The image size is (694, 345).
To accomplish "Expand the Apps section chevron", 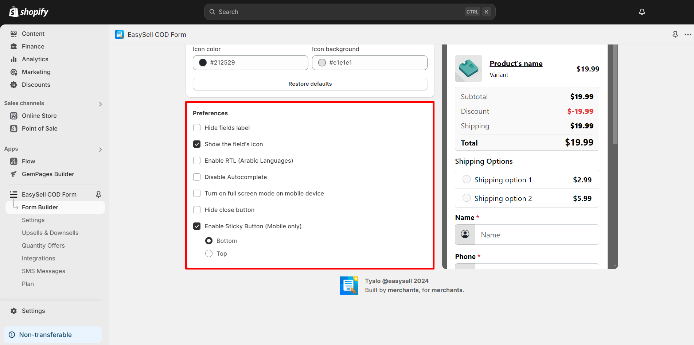I will (100, 150).
